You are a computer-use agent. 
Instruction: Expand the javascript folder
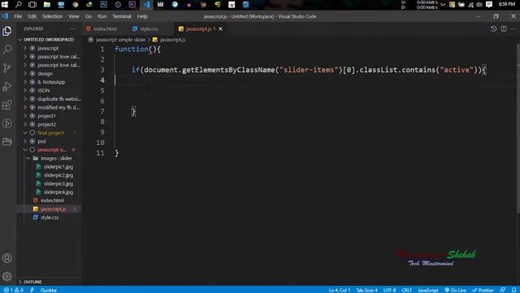48,48
